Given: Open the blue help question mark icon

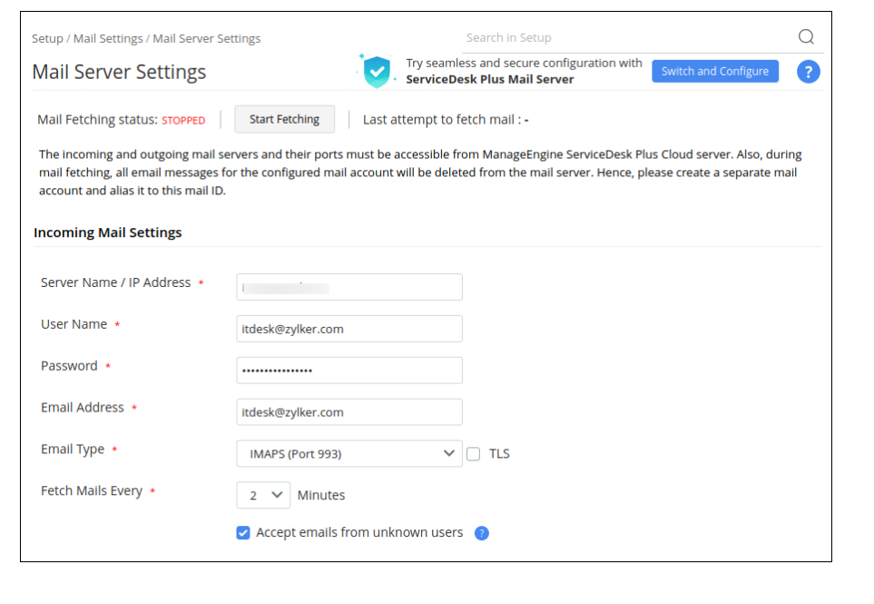Looking at the screenshot, I should (809, 72).
